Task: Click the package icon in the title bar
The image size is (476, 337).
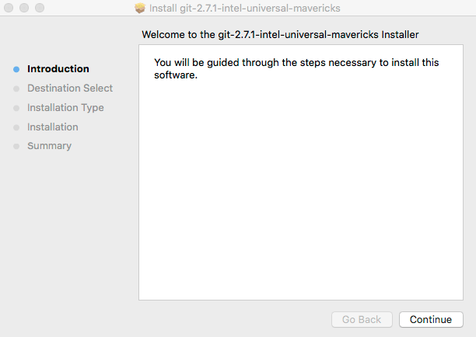Action: pyautogui.click(x=140, y=9)
